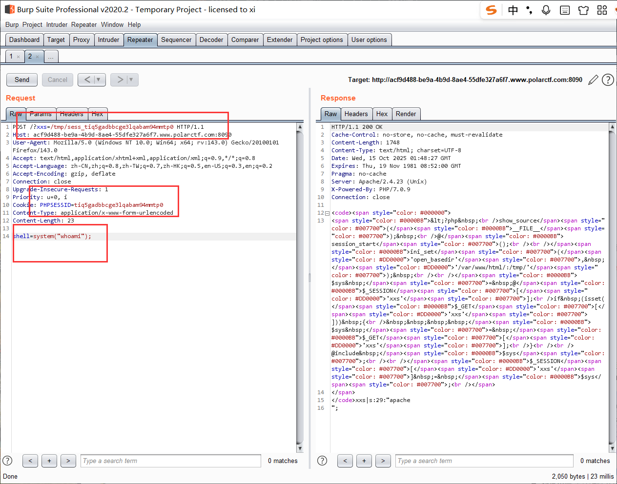The width and height of the screenshot is (617, 484).
Task: Click the punctuation mode icon
Action: (529, 10)
